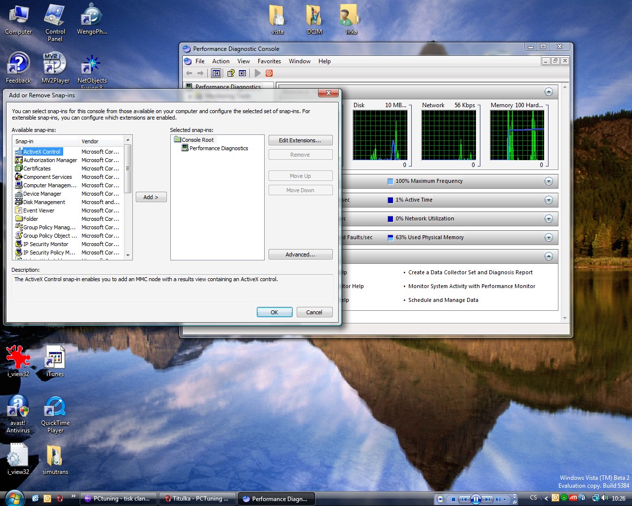
Task: Click the pause button in taskbar media player
Action: (476, 499)
